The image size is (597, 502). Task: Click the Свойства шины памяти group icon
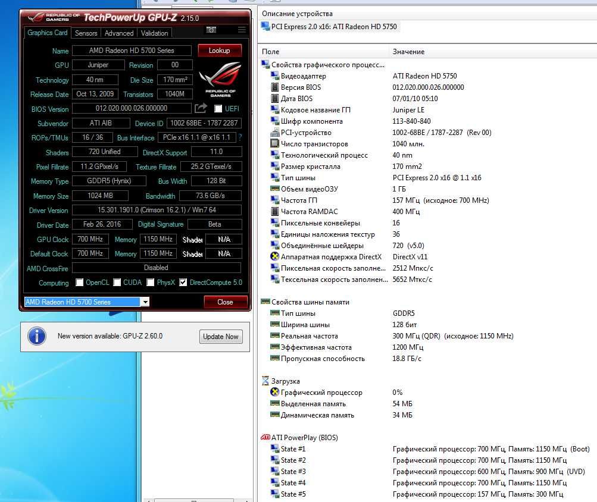(x=265, y=302)
